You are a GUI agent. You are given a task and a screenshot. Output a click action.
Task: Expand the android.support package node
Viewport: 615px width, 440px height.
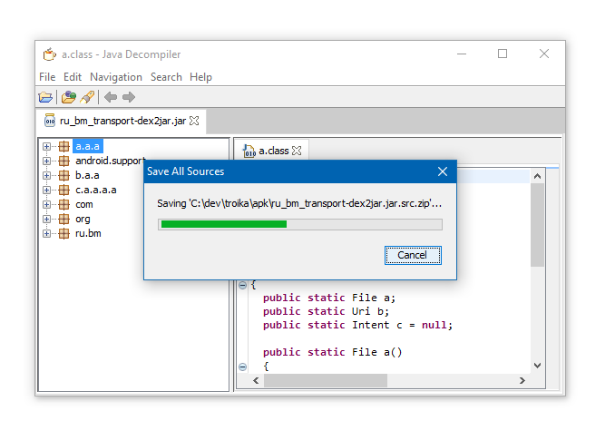[46, 161]
